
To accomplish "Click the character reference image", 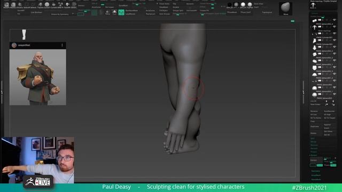I will pos(38,77).
